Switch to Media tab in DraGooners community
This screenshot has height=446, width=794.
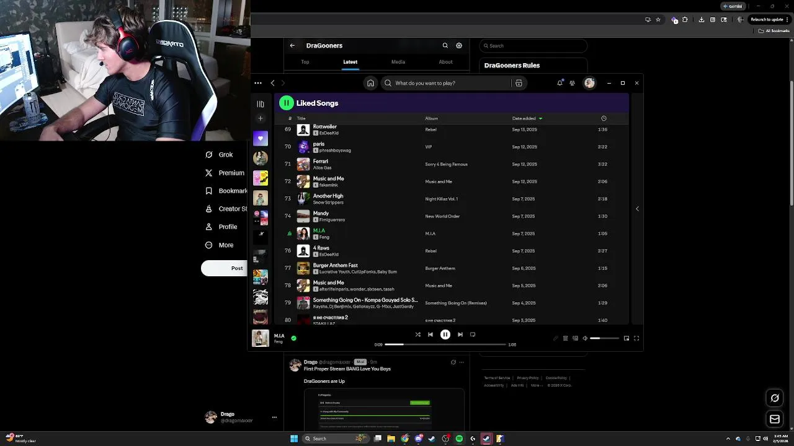tap(398, 62)
